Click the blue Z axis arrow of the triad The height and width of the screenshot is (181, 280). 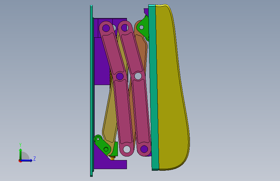(27, 160)
